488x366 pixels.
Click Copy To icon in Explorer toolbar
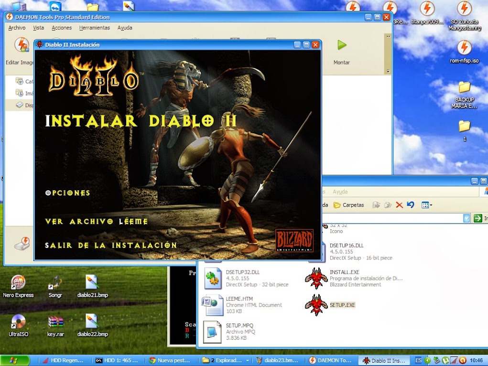[388, 205]
